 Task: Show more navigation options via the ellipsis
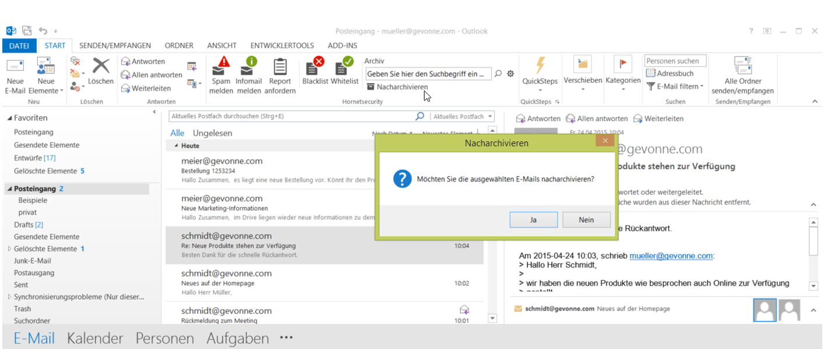point(286,337)
